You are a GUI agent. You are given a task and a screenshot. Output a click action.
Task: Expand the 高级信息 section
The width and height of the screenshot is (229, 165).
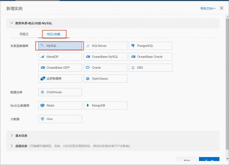click(113, 146)
